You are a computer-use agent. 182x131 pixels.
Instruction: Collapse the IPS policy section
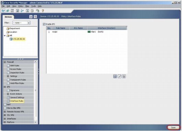click(5, 87)
